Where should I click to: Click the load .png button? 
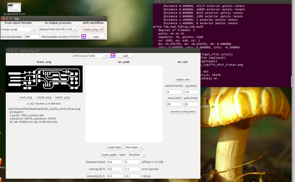click(26, 97)
